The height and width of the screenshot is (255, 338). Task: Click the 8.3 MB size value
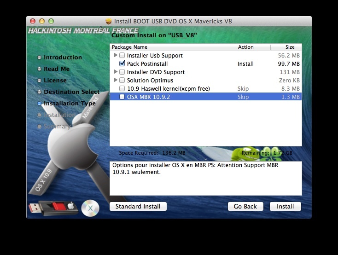[x=291, y=88]
